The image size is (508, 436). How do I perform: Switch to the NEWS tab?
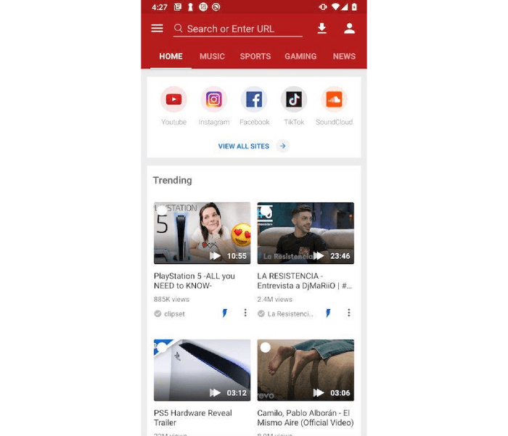344,56
